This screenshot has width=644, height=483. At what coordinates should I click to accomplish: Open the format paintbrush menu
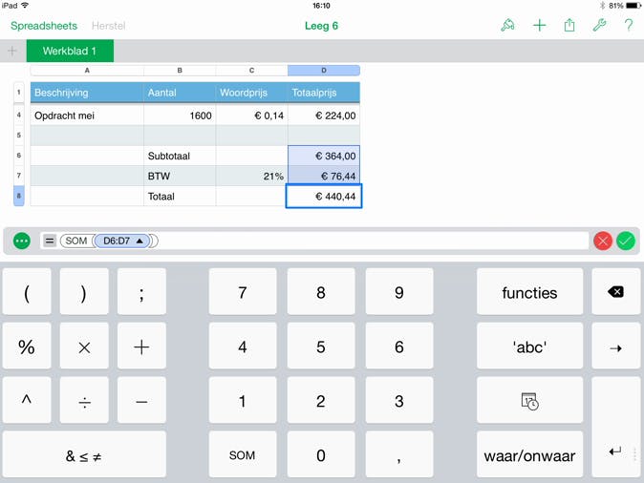507,26
